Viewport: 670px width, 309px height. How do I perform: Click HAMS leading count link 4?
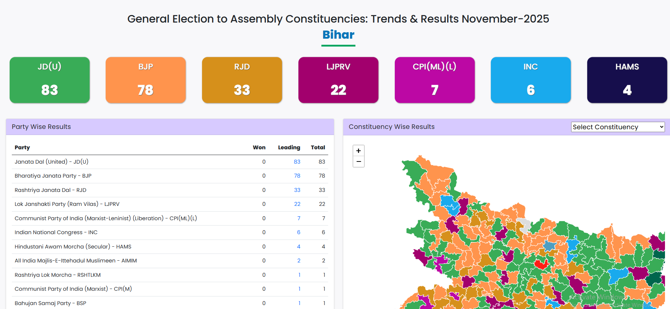[299, 247]
